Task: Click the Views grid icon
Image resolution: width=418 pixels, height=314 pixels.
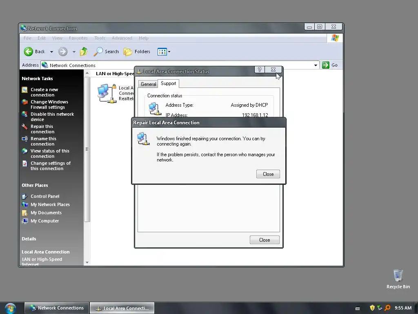Action: click(x=162, y=52)
